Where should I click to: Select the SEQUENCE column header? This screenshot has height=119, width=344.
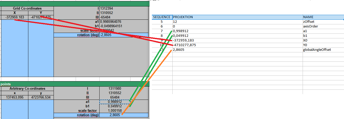[x=162, y=17]
